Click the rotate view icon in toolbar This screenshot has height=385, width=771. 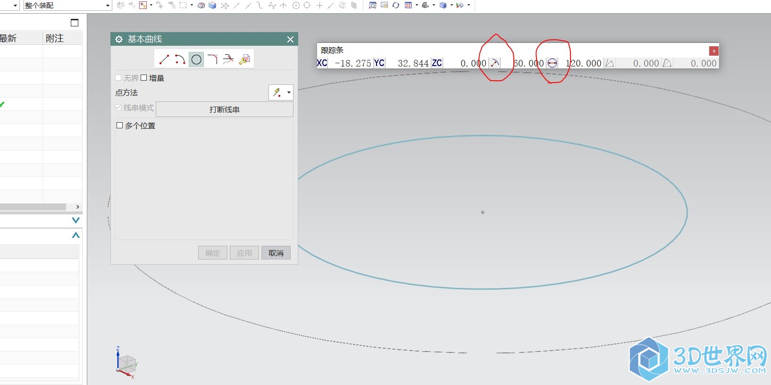coord(395,5)
